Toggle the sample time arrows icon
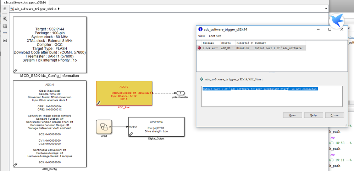The width and height of the screenshot is (354, 171). coord(5,33)
